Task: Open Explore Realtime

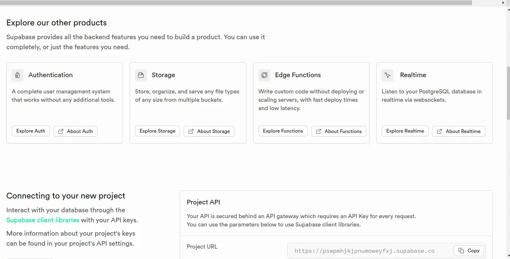Action: point(405,131)
